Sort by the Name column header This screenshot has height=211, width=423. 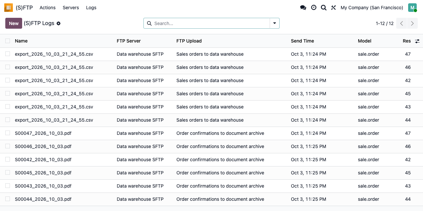[21, 41]
